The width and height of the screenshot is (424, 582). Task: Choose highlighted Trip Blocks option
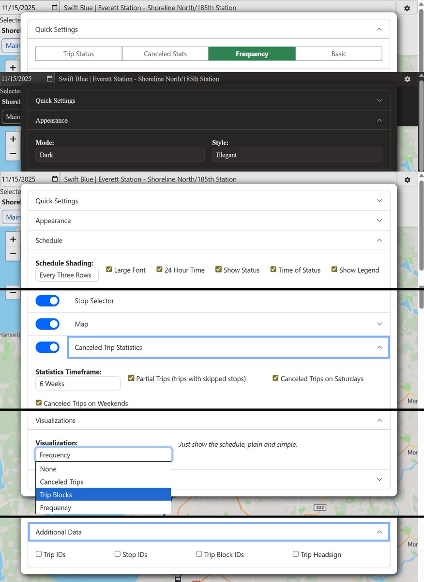click(104, 495)
